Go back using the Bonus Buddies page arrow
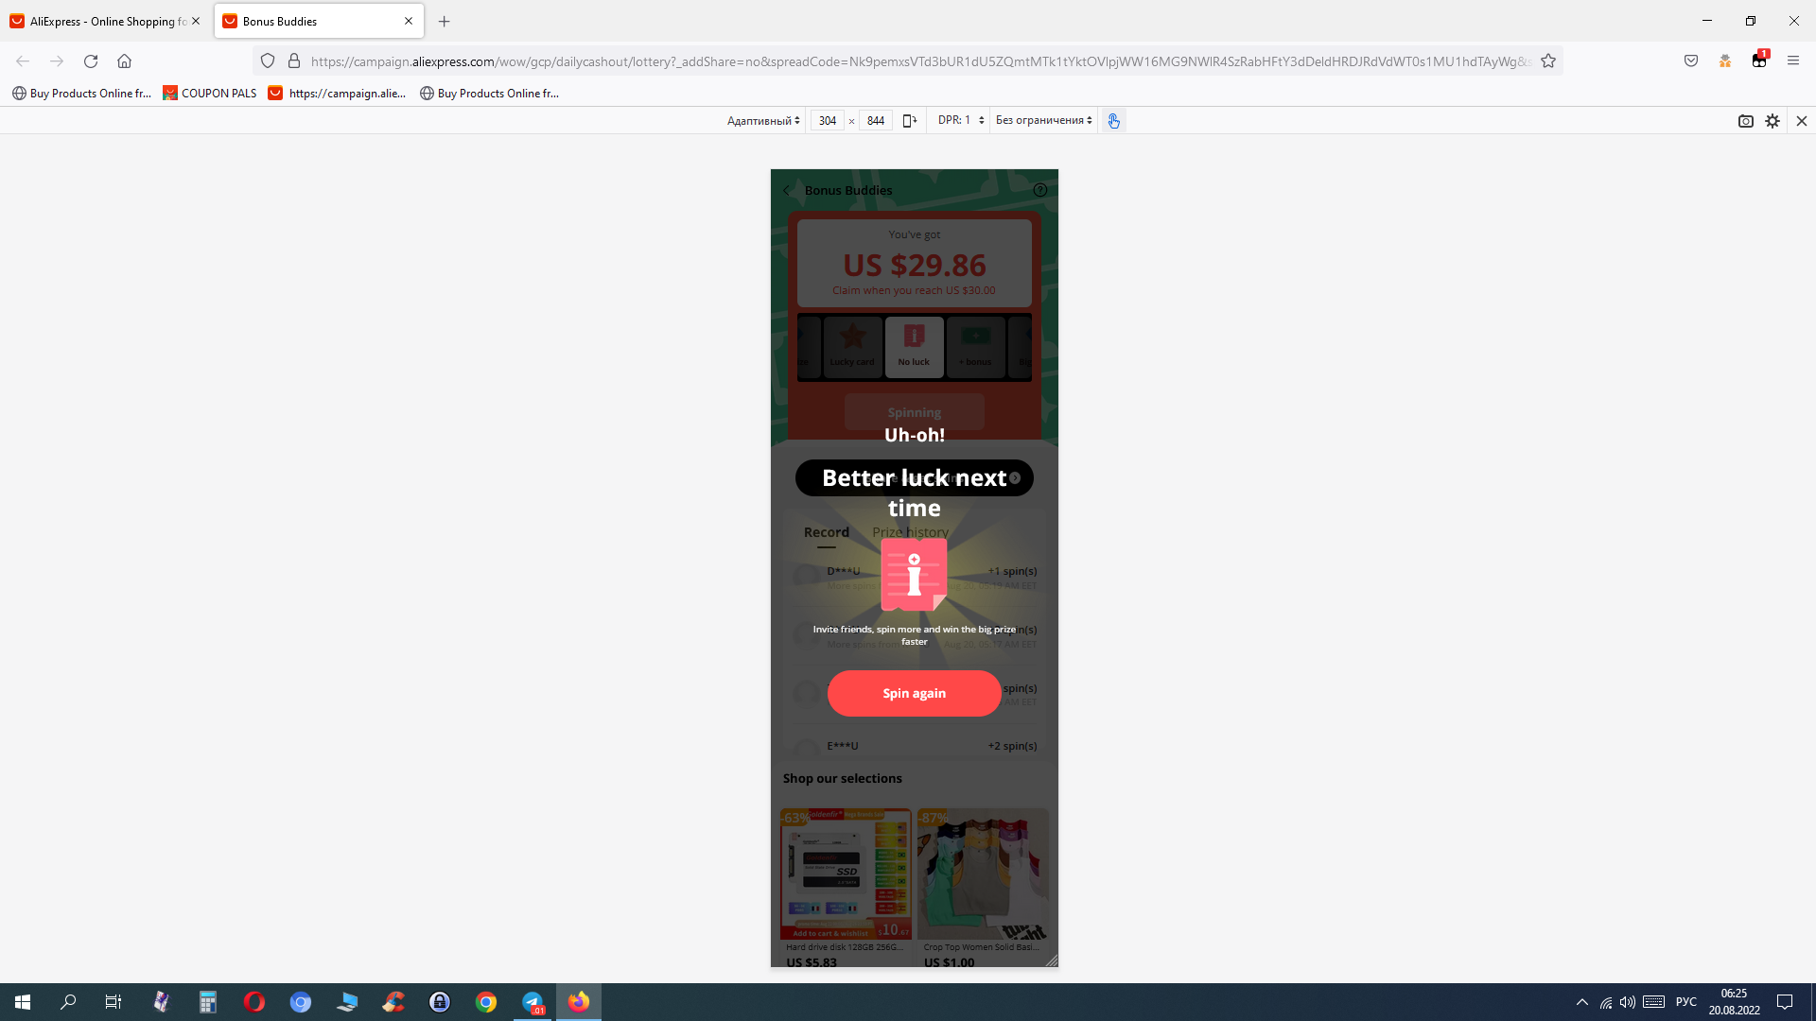 tap(786, 191)
